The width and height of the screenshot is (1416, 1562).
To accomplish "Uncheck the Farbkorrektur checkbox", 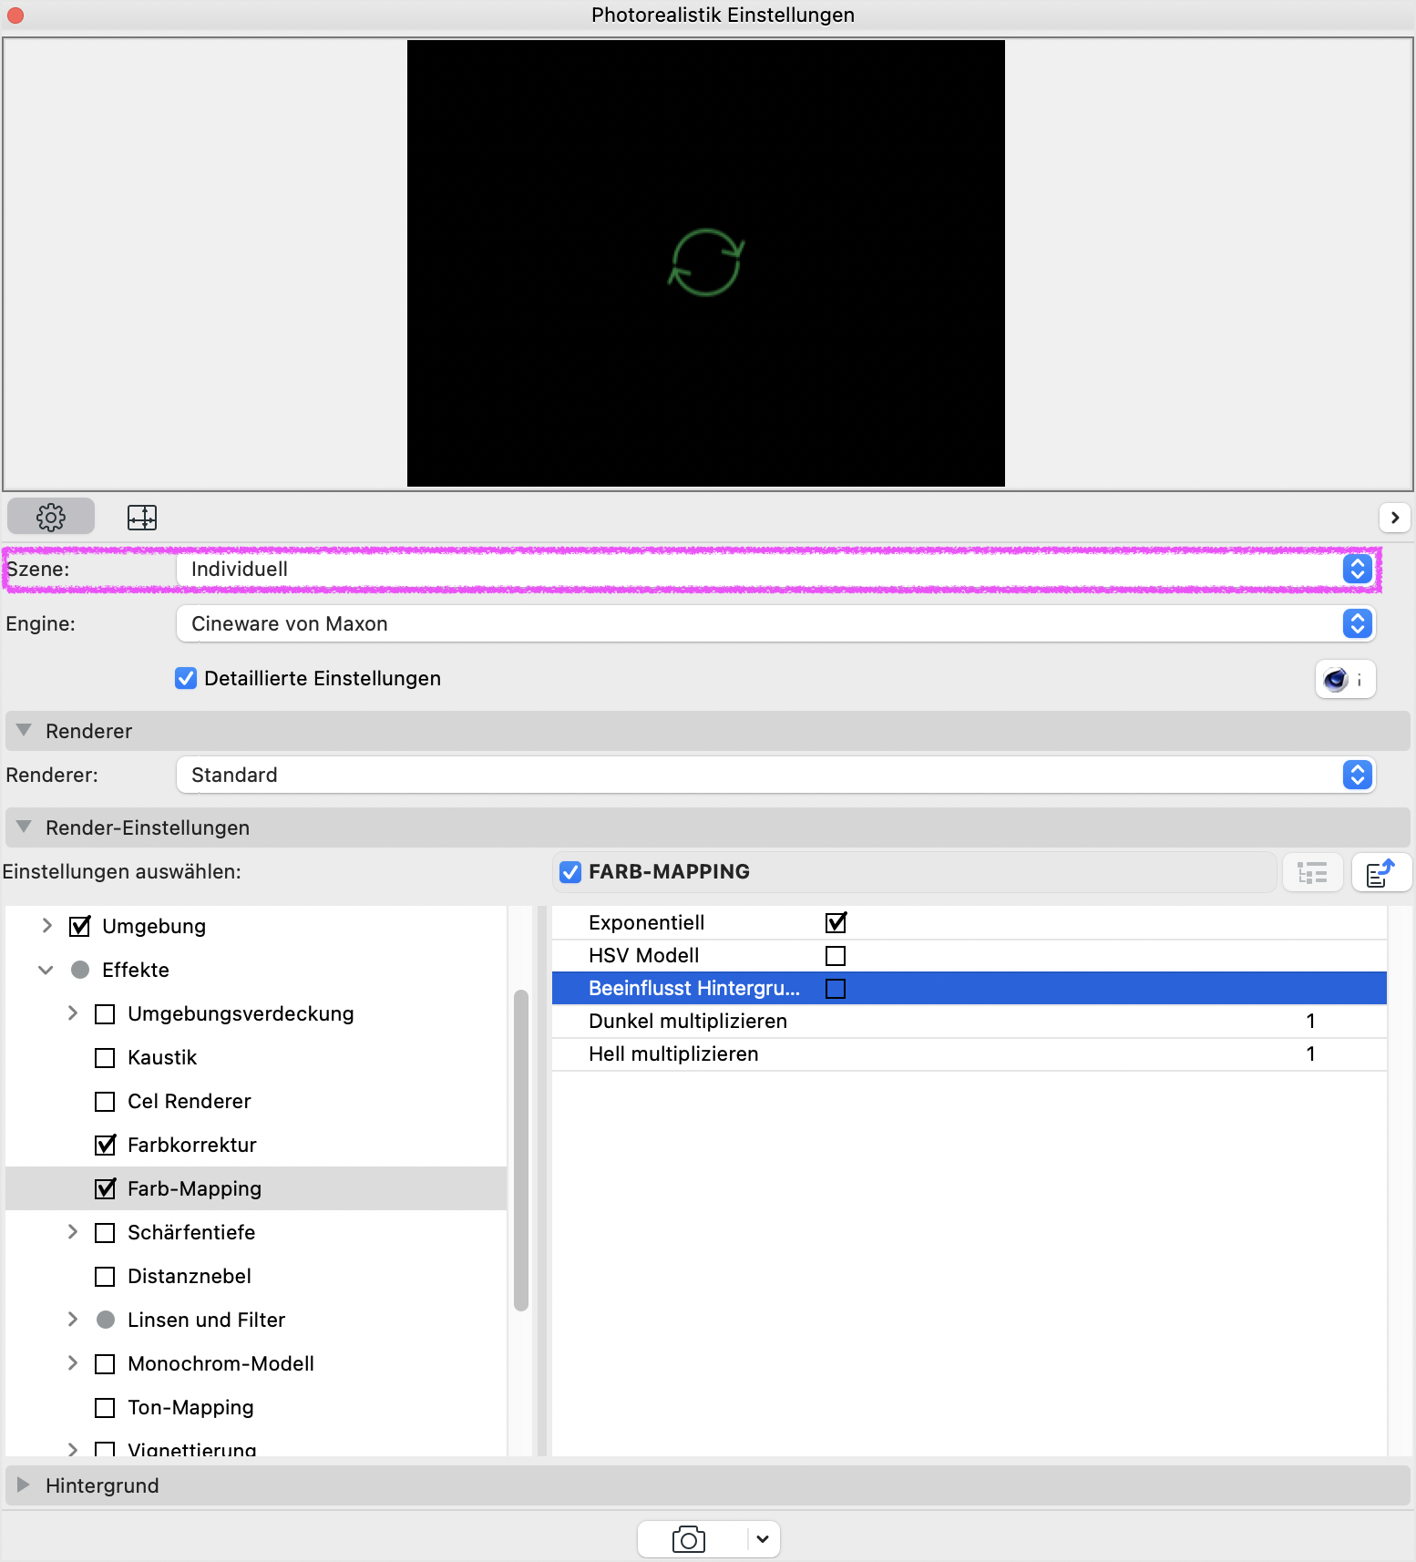I will tap(106, 1146).
